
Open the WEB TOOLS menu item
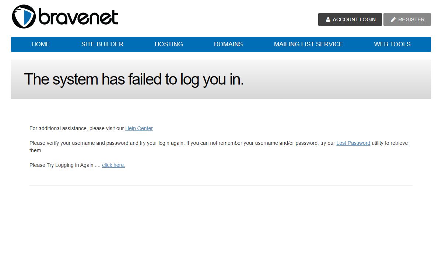tap(392, 44)
